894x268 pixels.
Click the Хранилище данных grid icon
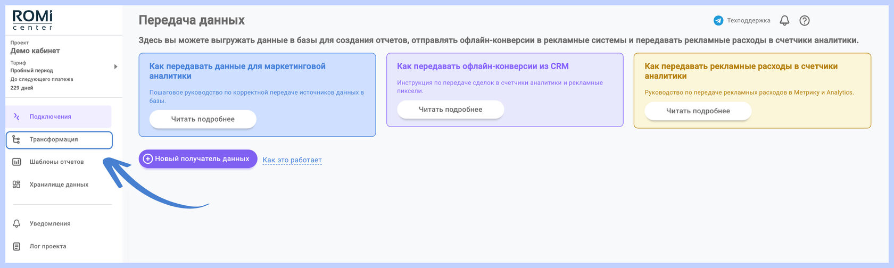(x=16, y=185)
